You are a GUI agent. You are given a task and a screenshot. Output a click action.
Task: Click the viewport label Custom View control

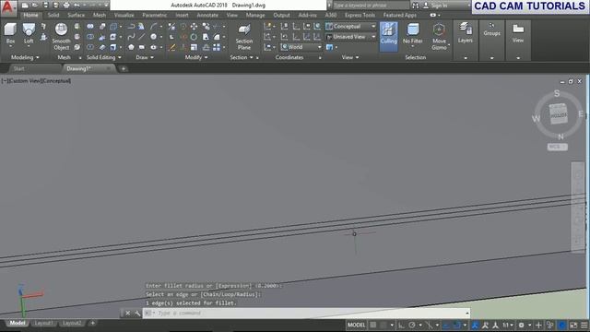tap(25, 80)
